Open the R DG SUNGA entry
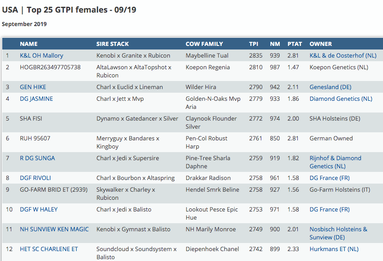Screen dimensions: 383x261 click(37, 158)
